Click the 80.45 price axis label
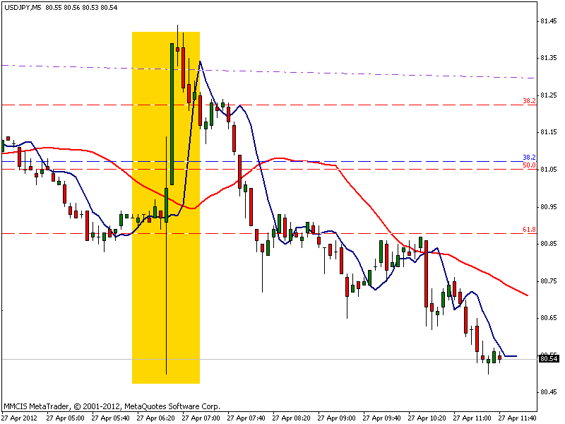Viewport: 565px width, 424px height. tap(549, 392)
